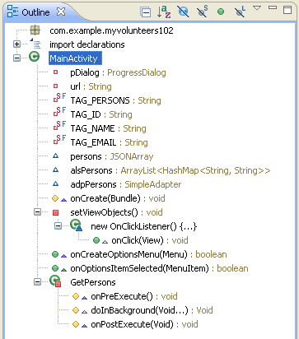Click static final icon of TAG_ID

click(x=59, y=112)
